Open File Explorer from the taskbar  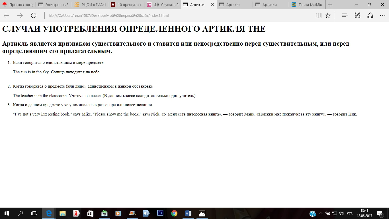pos(62,213)
